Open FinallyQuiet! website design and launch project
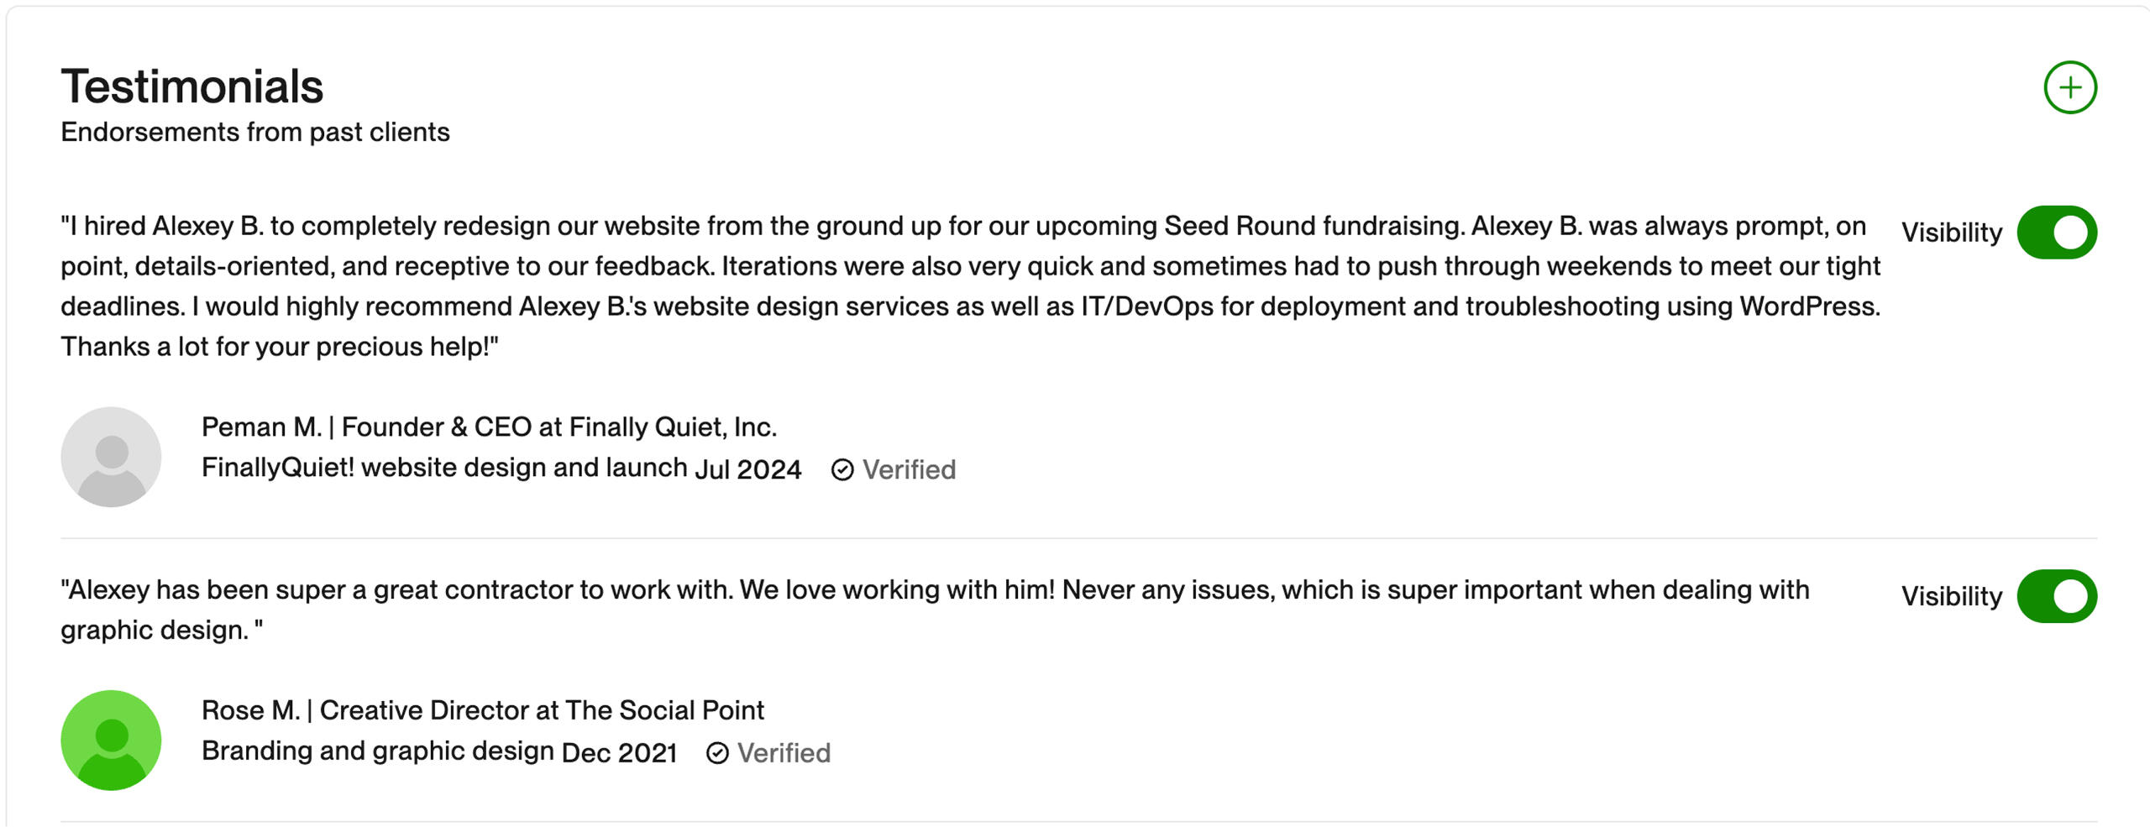This screenshot has width=2150, height=827. (444, 467)
